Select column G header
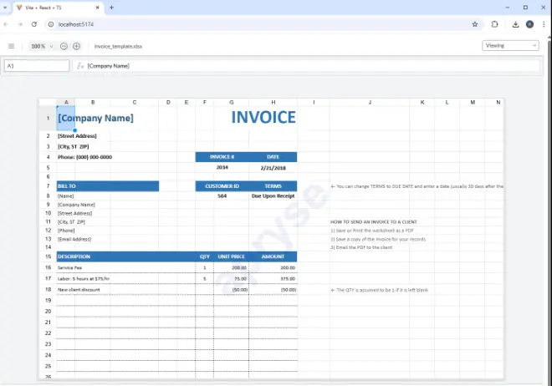The image size is (552, 386). click(231, 102)
